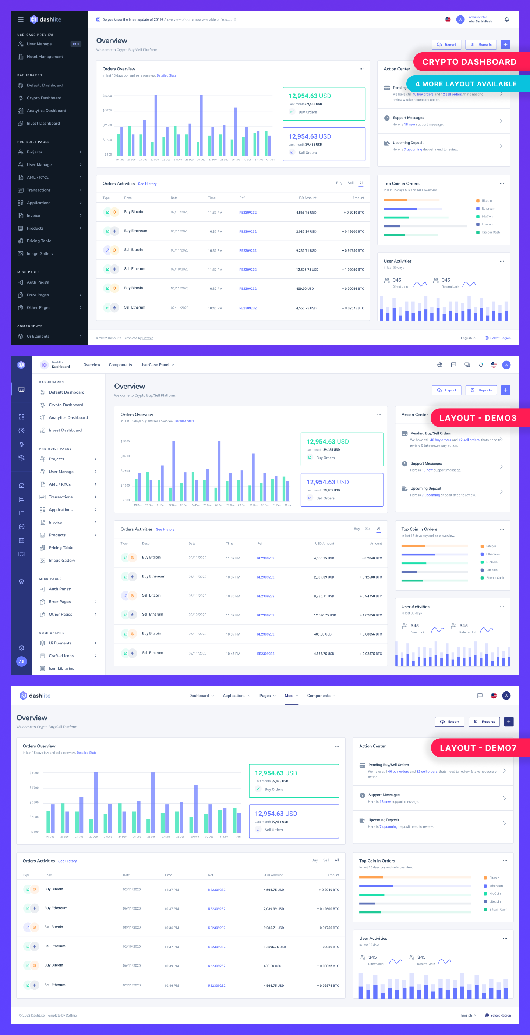
Task: Click the Export button in top Overview
Action: 446,45
